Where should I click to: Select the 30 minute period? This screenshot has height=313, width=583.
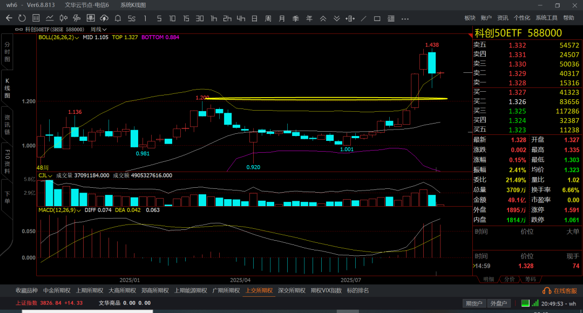click(x=200, y=18)
